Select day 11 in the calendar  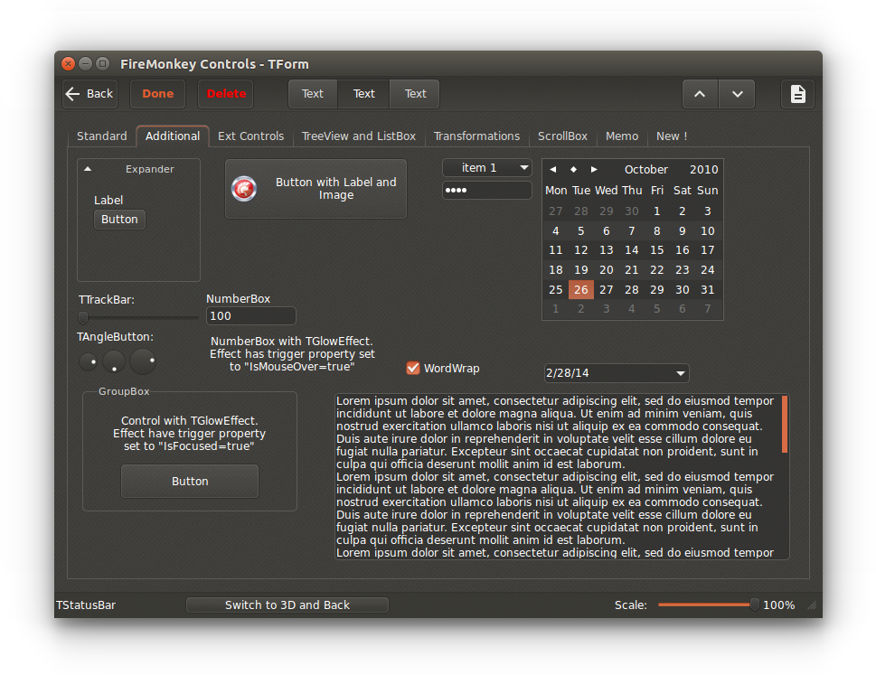tap(555, 250)
